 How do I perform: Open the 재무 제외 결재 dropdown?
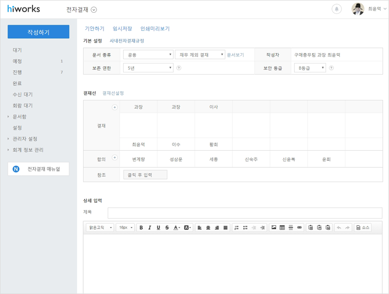point(200,55)
